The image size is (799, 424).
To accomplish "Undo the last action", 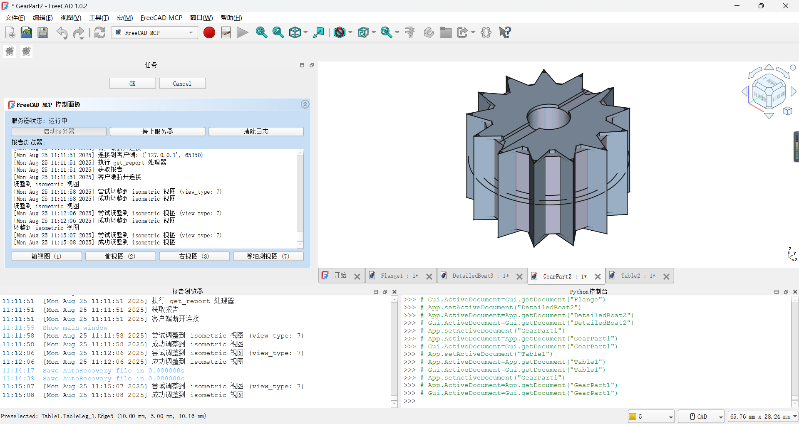I will [x=62, y=32].
